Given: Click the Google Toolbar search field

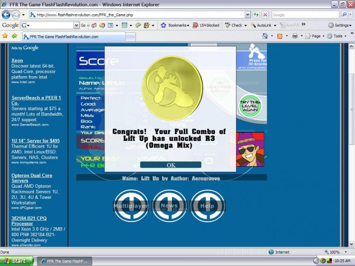Looking at the screenshot, I should [x=47, y=26].
